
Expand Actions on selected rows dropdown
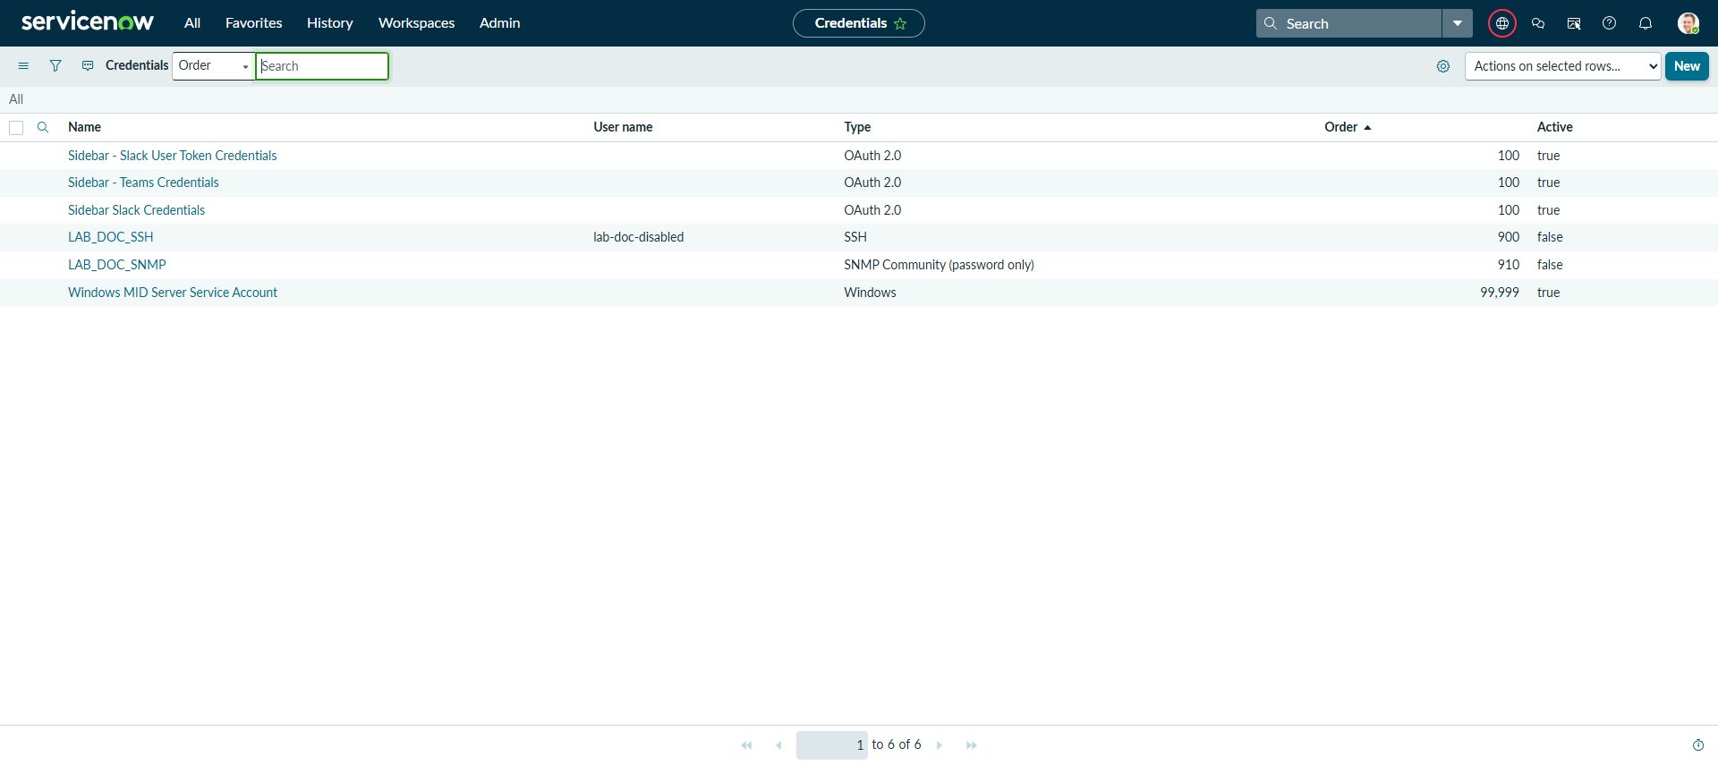tap(1563, 66)
